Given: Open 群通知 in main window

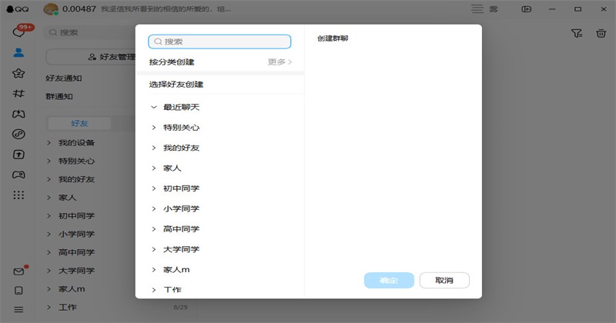Looking at the screenshot, I should click(59, 96).
